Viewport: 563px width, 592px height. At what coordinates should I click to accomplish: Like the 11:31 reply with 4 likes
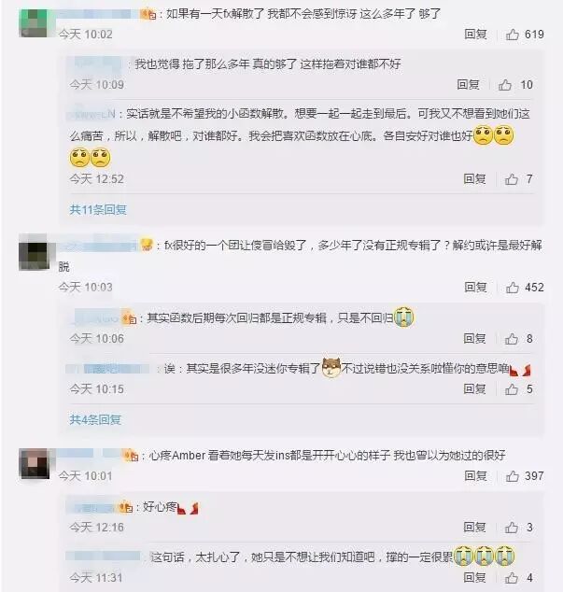[x=512, y=578]
